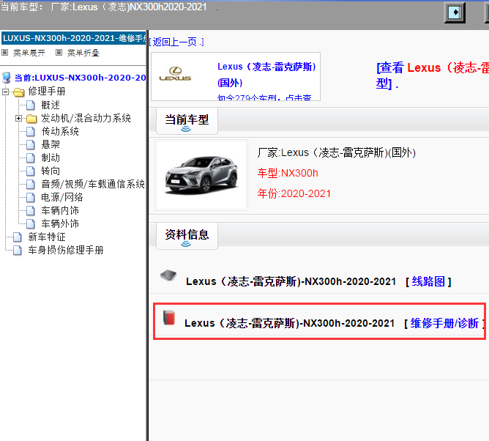489x441 pixels.
Task: Open 车身损伤修理手册 in the tree
Action: [x=66, y=251]
